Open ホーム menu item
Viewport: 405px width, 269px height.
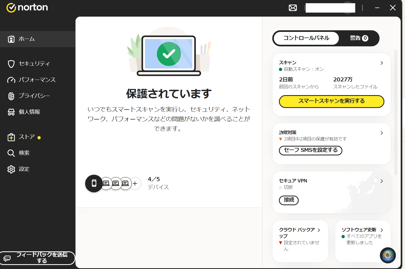coord(38,39)
